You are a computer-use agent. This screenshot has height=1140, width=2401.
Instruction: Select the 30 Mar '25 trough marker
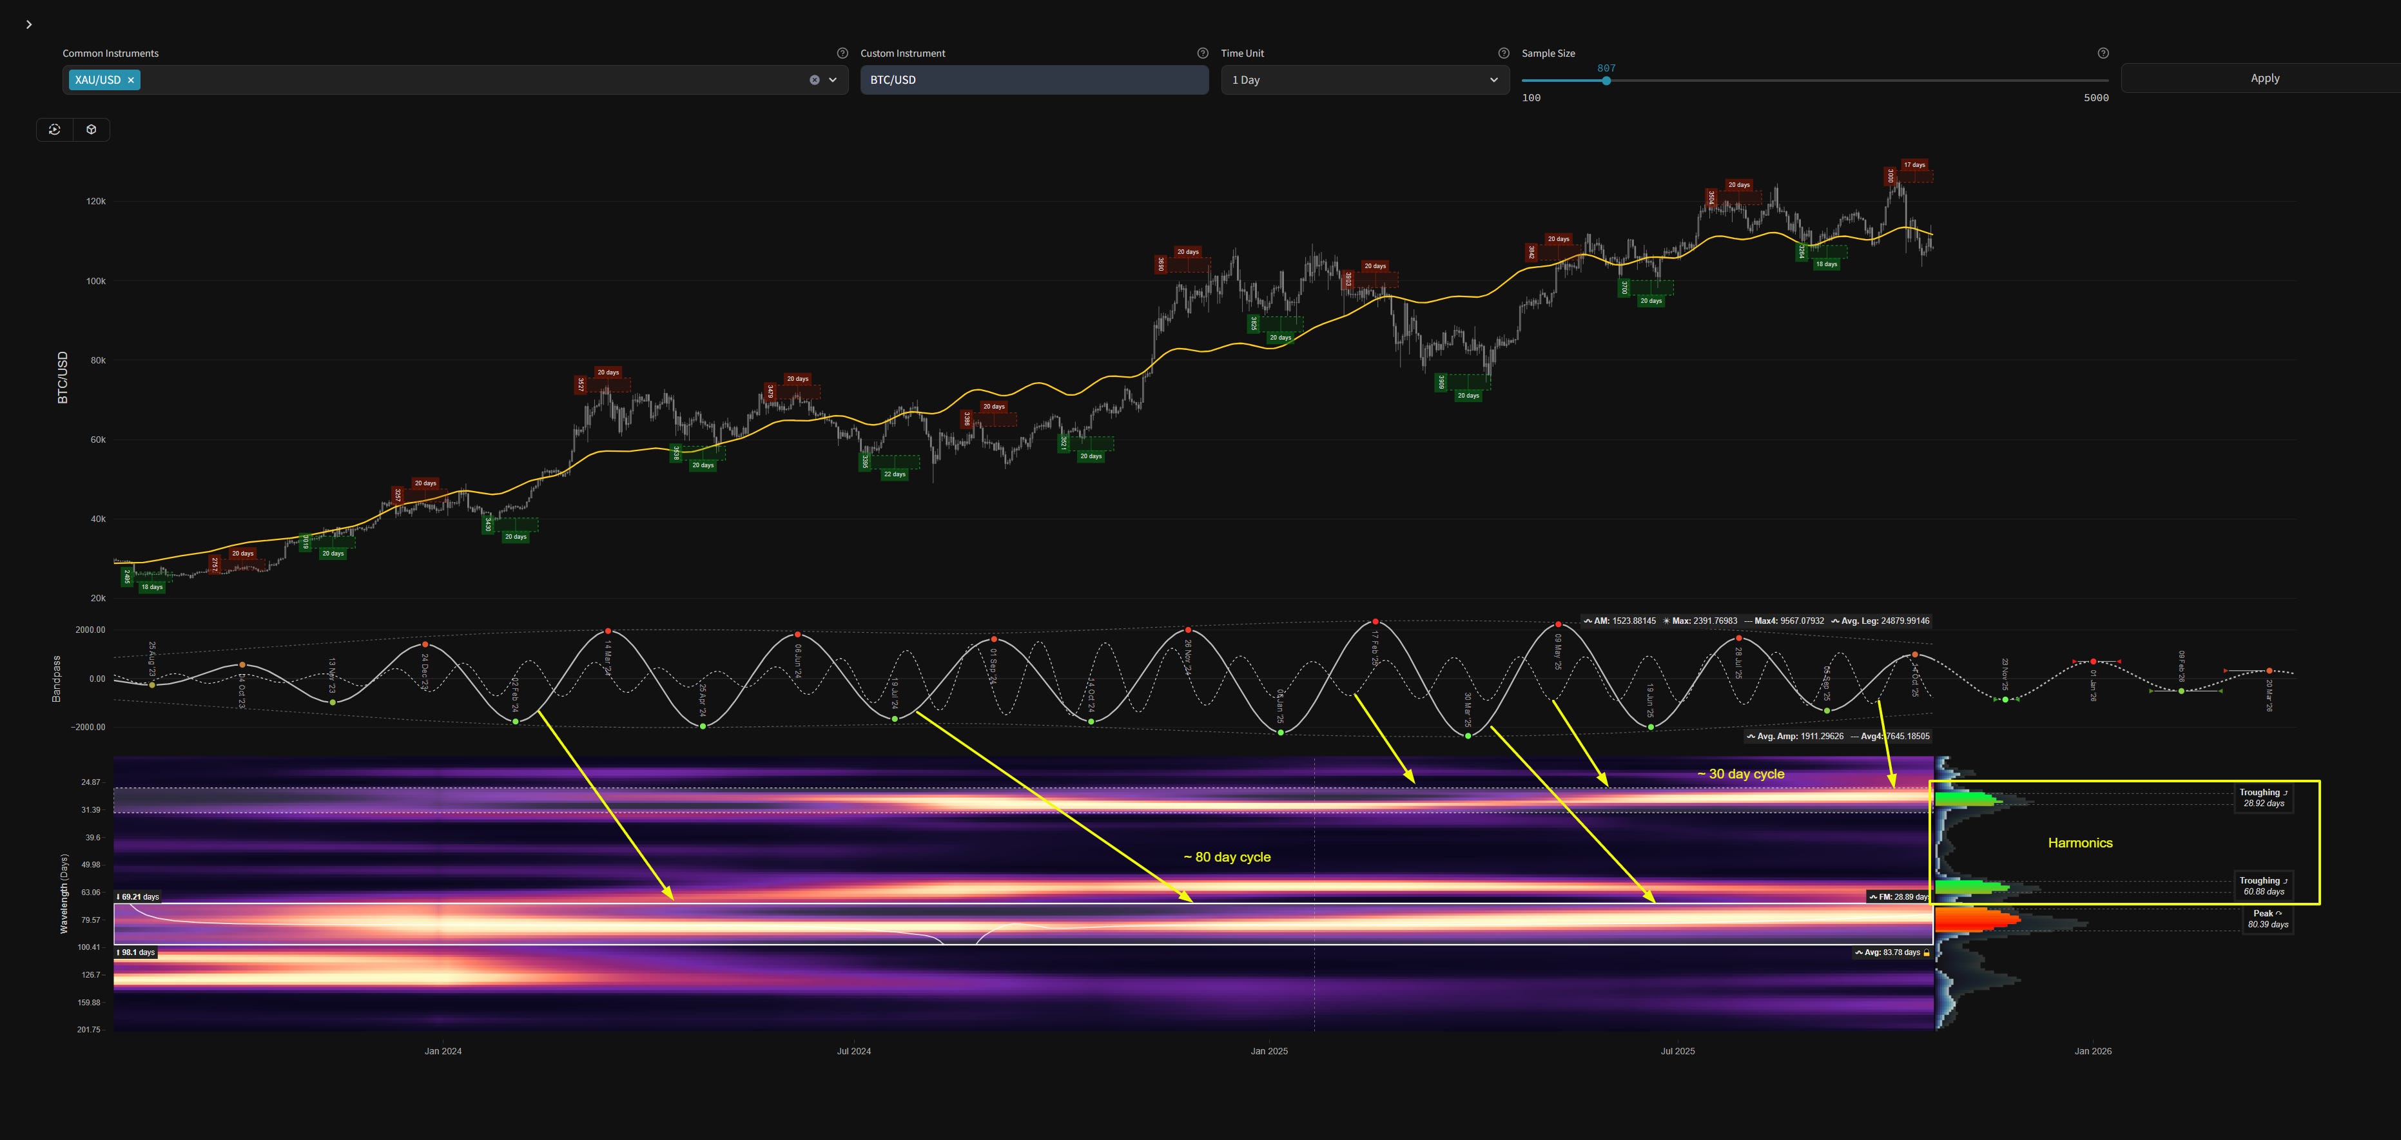pyautogui.click(x=1468, y=737)
